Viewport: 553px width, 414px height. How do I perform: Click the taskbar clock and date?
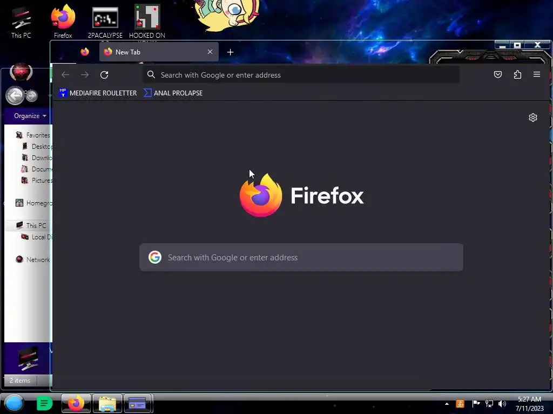[x=529, y=404]
